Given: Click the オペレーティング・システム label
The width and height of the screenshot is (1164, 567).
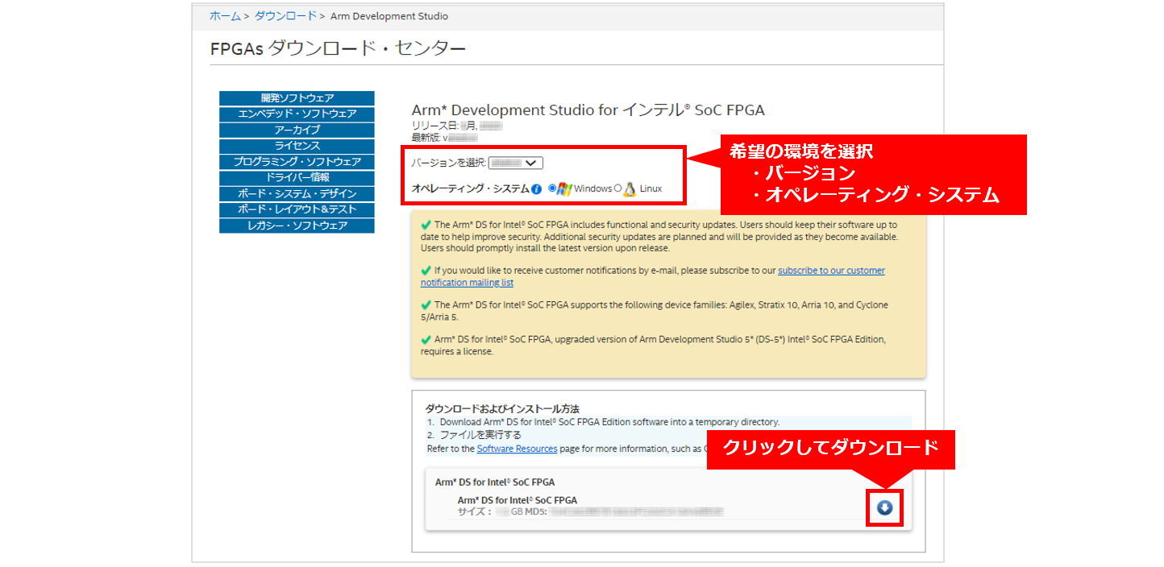Looking at the screenshot, I should click(x=471, y=189).
